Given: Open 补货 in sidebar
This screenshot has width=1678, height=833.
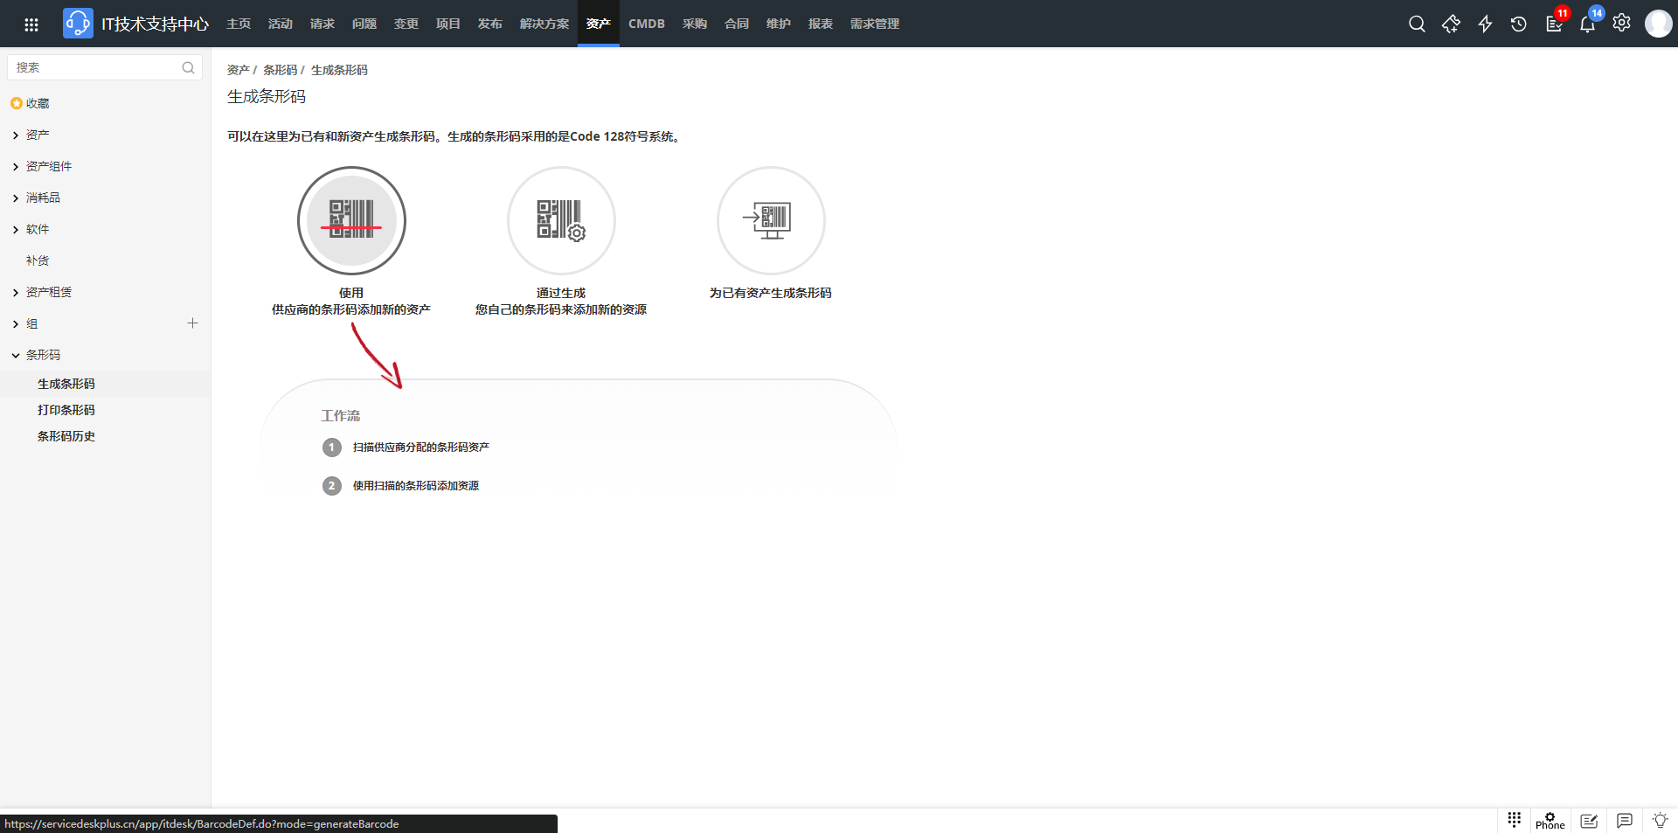Looking at the screenshot, I should (38, 260).
